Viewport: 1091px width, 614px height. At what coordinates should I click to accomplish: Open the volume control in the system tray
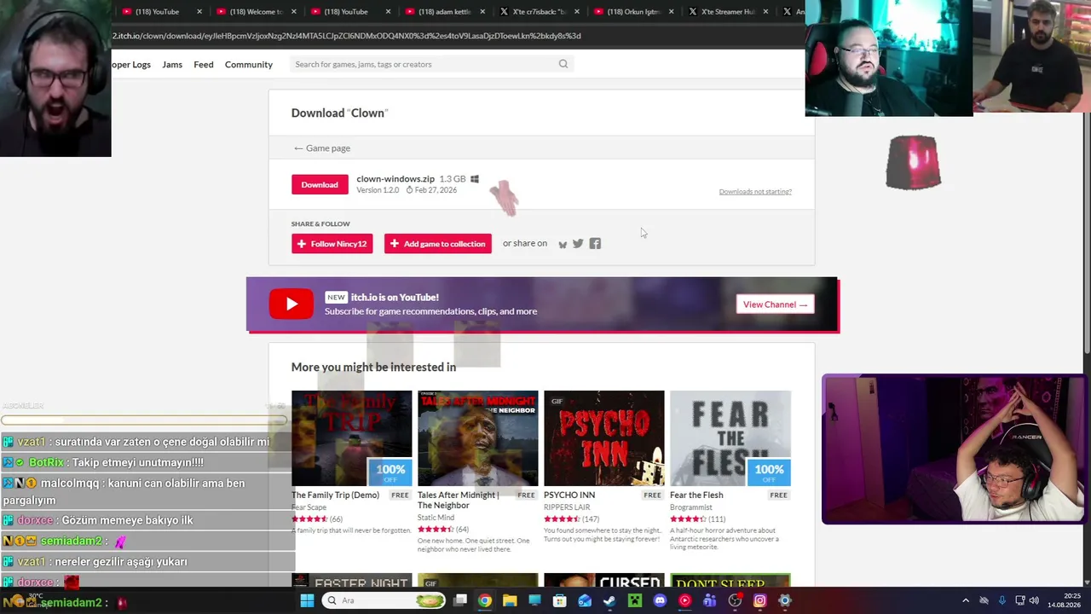click(x=1034, y=600)
